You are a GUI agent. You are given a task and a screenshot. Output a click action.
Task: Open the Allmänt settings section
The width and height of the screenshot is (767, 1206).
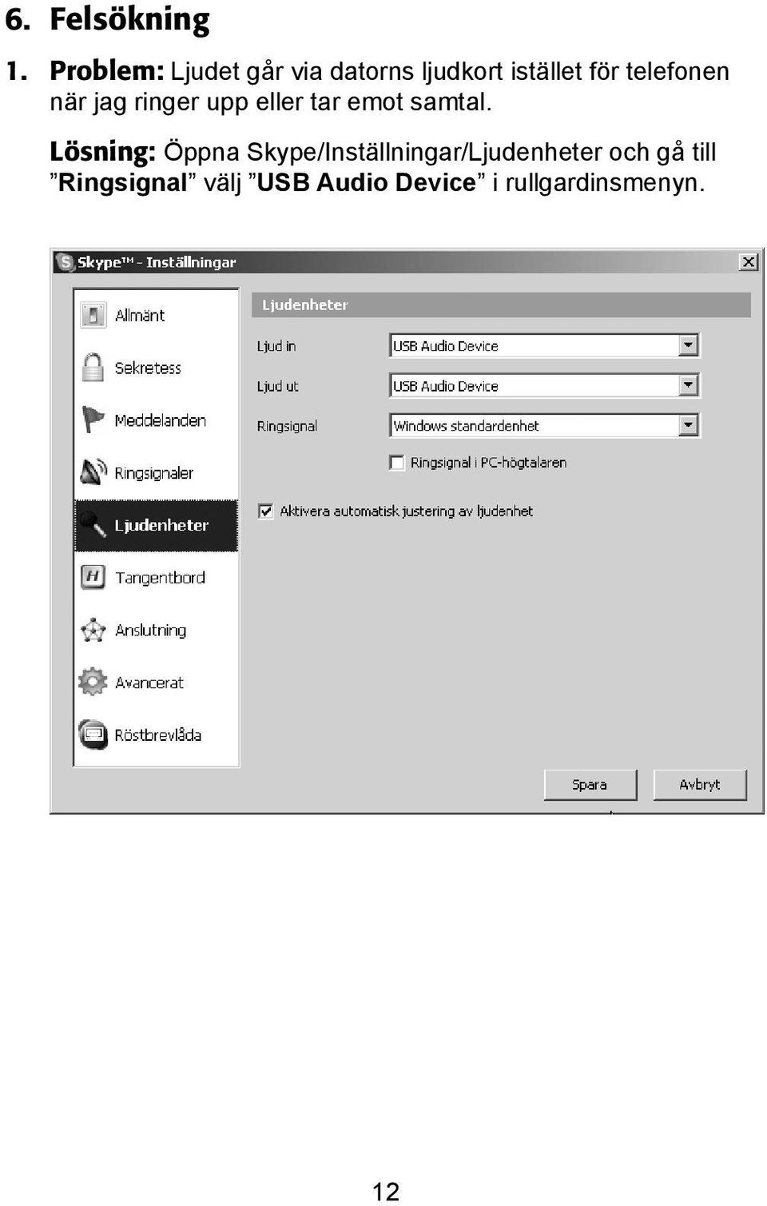[157, 315]
